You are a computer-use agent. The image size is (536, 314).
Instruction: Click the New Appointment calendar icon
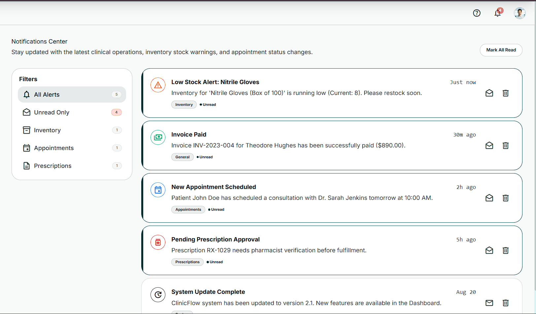point(158,190)
